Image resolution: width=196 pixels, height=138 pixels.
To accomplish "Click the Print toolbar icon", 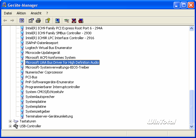I will [x=38, y=21].
